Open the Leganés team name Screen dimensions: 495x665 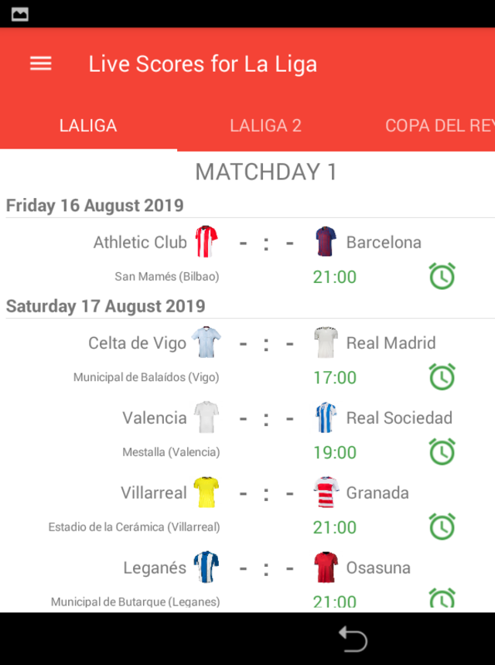pyautogui.click(x=155, y=568)
